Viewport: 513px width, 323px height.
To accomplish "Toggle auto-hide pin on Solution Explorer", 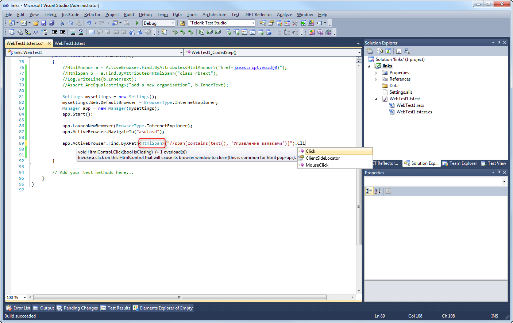I will pos(499,43).
